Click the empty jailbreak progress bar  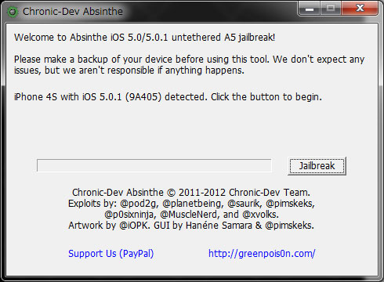(x=154, y=165)
